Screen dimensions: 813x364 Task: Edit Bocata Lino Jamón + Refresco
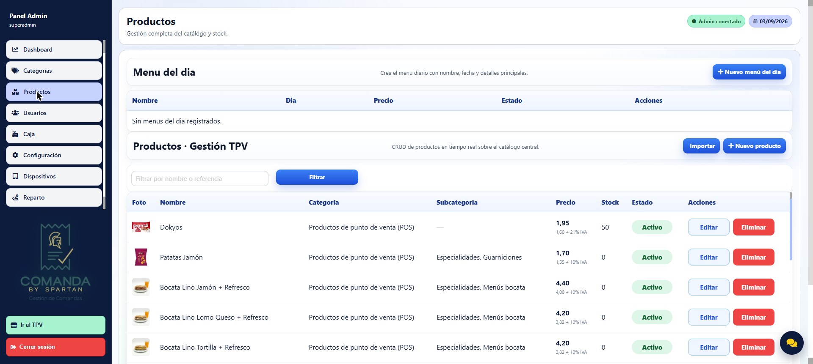point(708,287)
